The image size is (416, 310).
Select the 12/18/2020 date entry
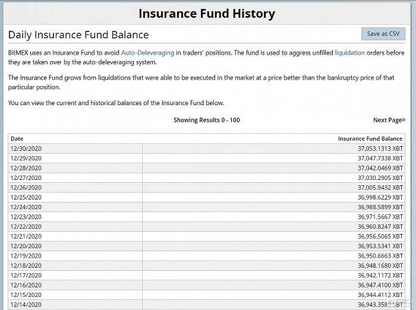coord(26,265)
